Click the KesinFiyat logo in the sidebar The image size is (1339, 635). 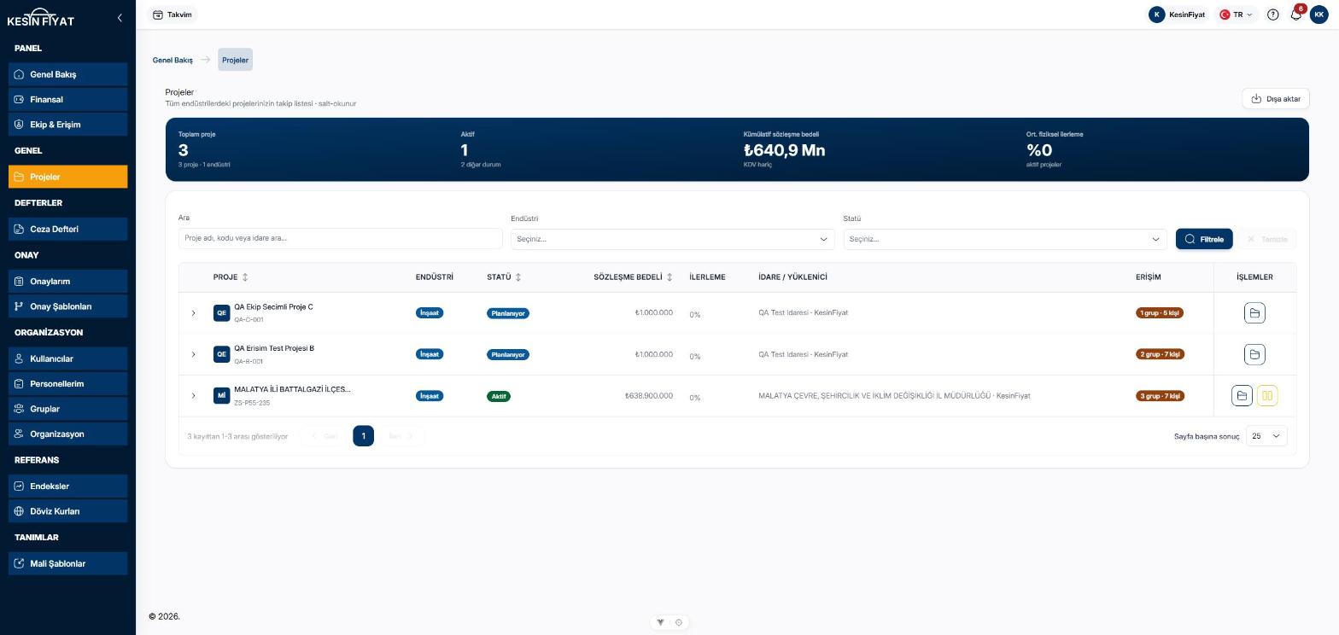click(41, 18)
